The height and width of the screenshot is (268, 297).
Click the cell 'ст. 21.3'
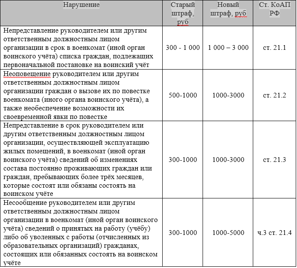[x=274, y=160]
